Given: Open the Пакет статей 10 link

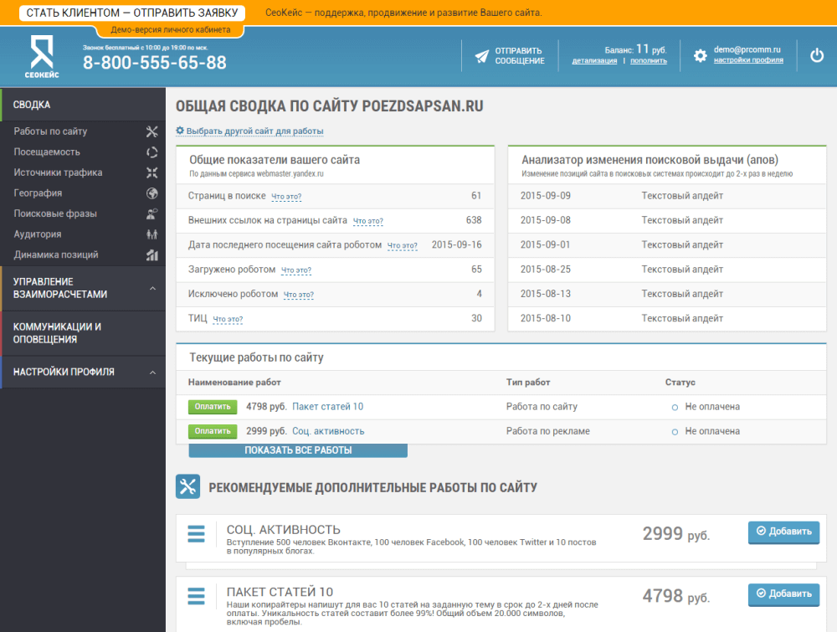Looking at the screenshot, I should coord(328,407).
